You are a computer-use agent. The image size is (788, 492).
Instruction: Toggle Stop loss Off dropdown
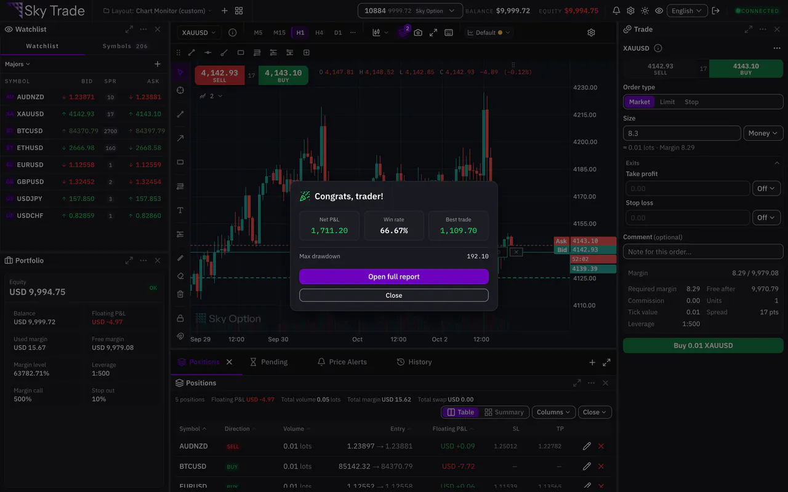pyautogui.click(x=766, y=218)
